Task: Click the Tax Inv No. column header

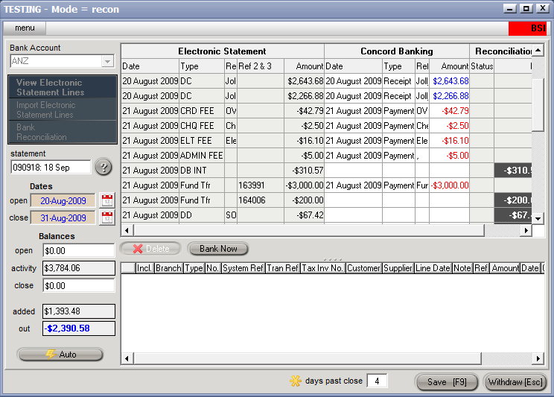Action: [x=322, y=268]
